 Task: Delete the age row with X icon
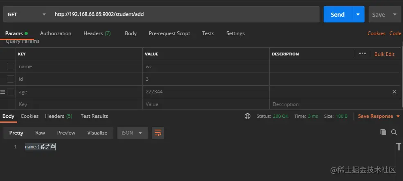tap(394, 92)
